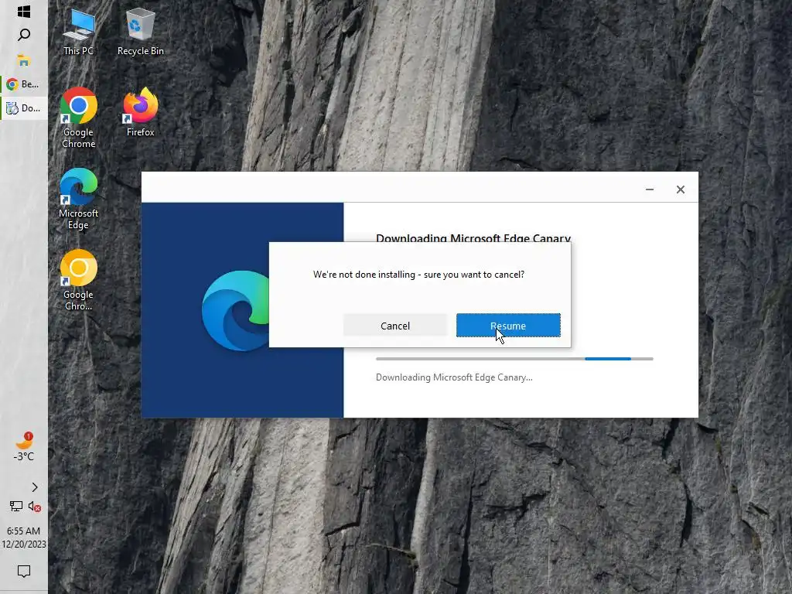This screenshot has height=594, width=792.
Task: Open weather widget showing -3°C
Action: (24, 447)
